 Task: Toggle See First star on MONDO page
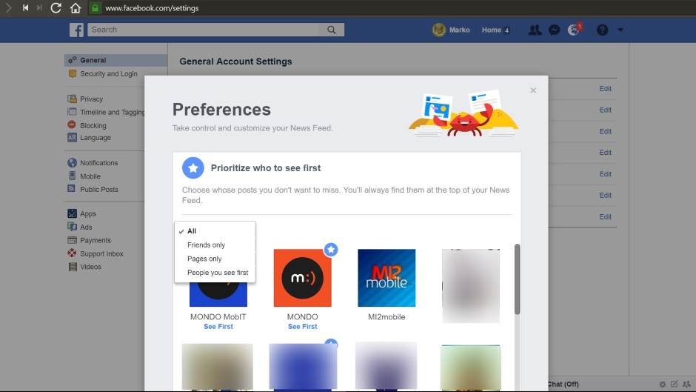331,250
